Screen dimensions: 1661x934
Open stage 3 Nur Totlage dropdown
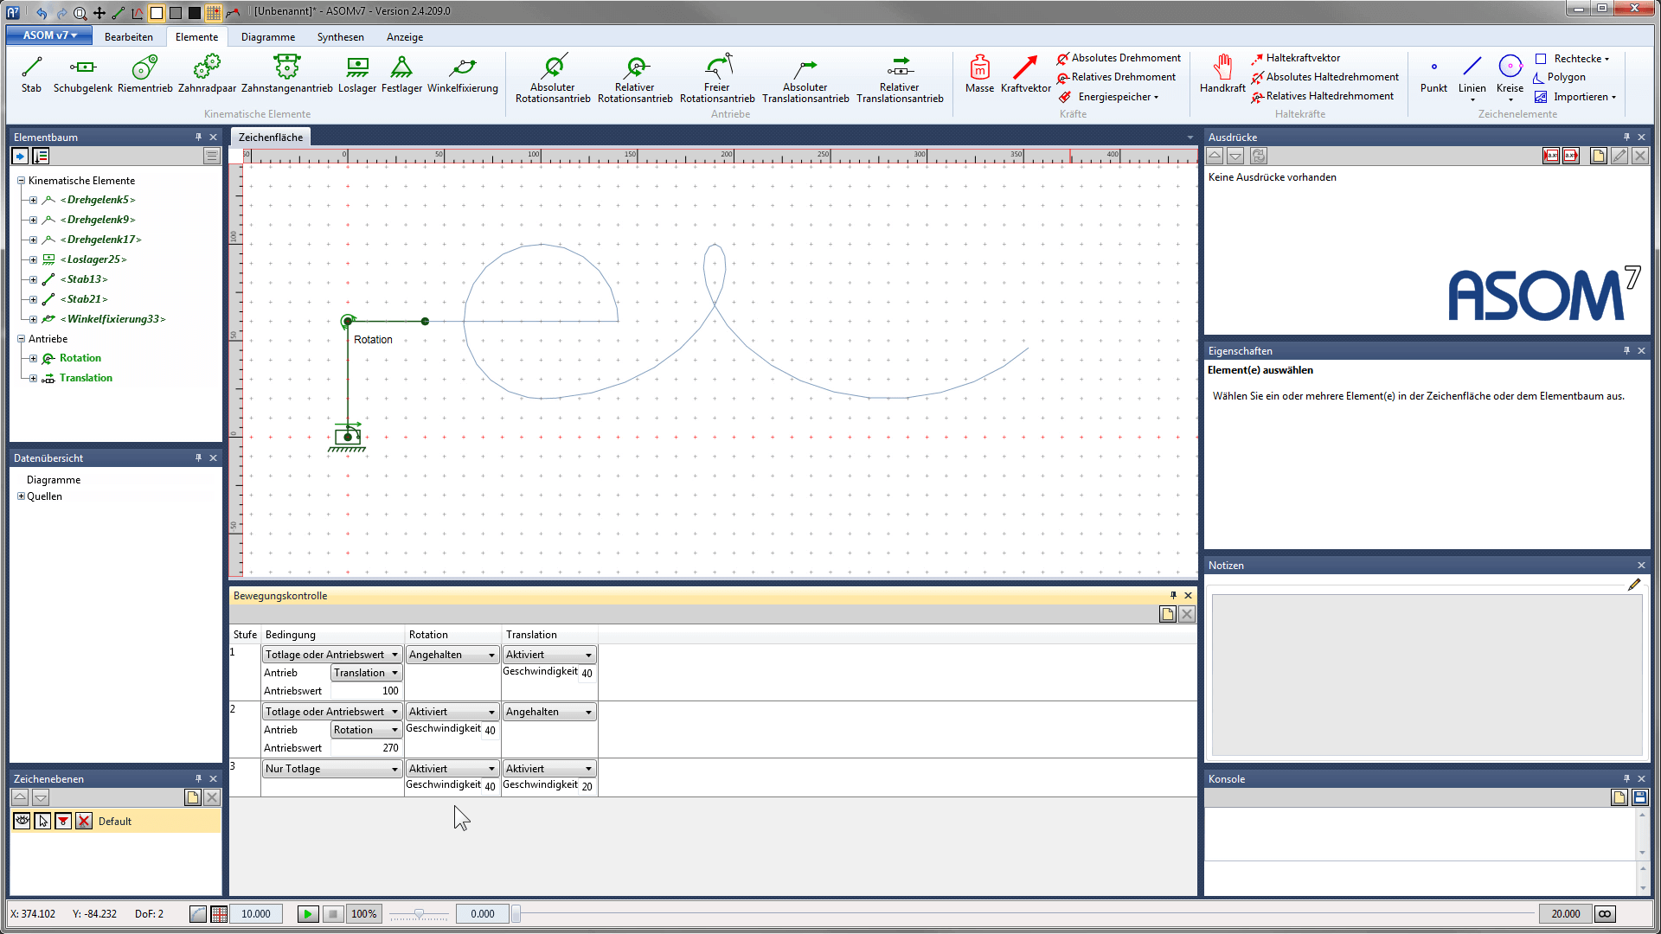[x=332, y=769]
